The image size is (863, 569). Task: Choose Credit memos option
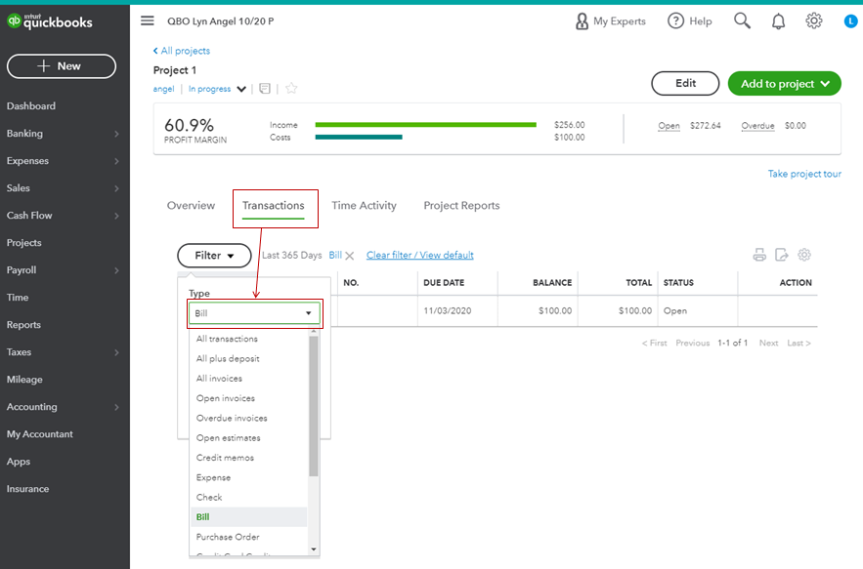point(249,458)
